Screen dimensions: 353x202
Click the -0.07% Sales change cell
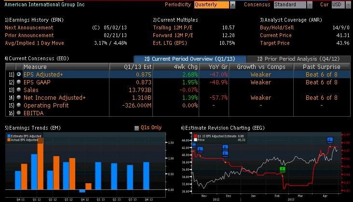189,90
